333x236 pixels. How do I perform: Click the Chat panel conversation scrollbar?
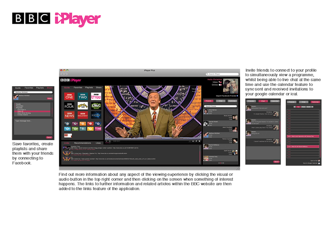pyautogui.click(x=280, y=124)
